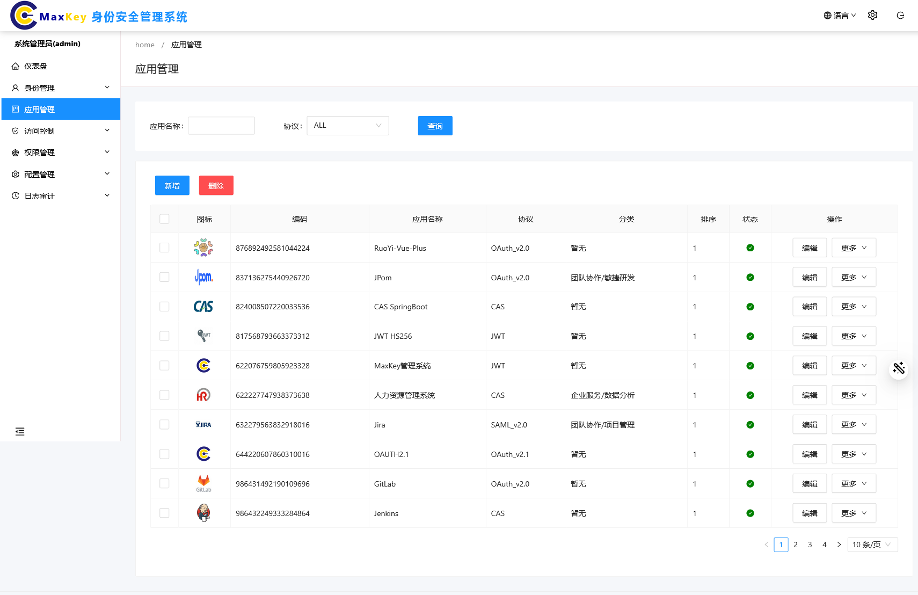This screenshot has height=595, width=918.
Task: Open the 日志审计 sidebar menu
Action: click(60, 196)
